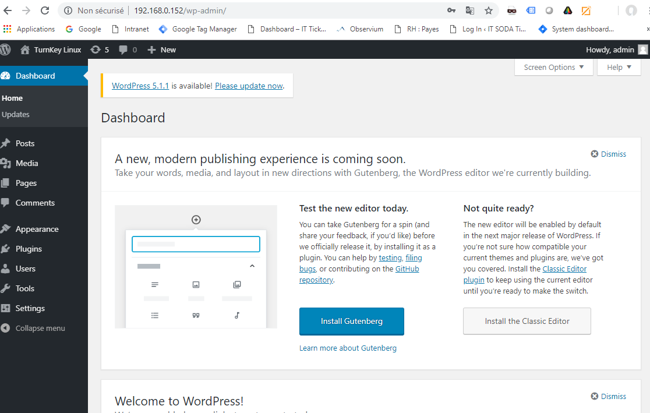Bookmark this page with the star icon
The height and width of the screenshot is (413, 650).
tap(489, 10)
